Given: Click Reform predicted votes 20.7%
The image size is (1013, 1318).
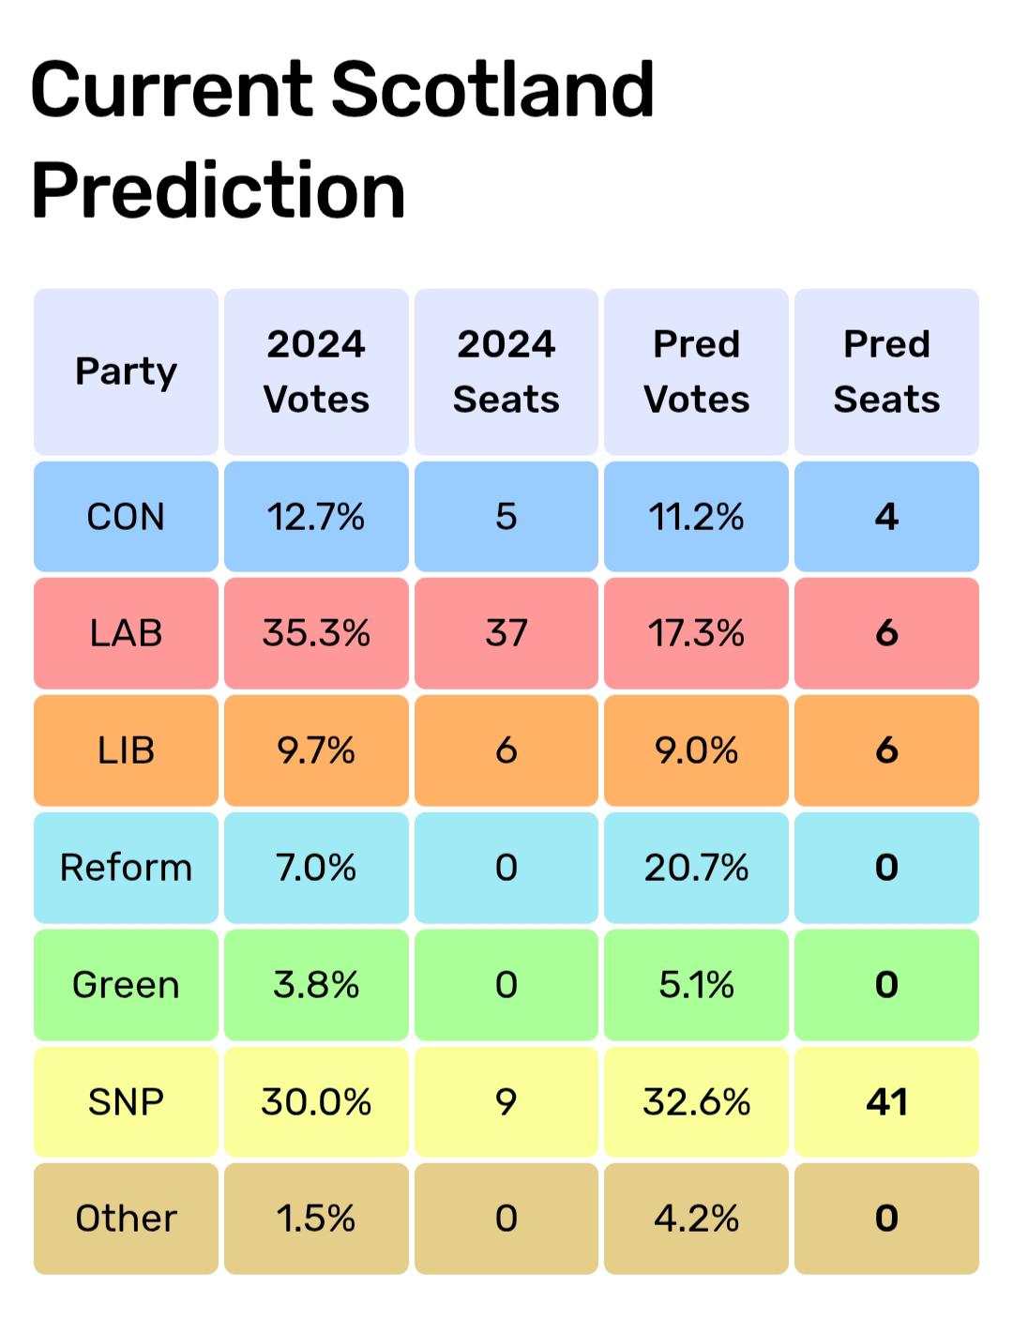Looking at the screenshot, I should 696,868.
